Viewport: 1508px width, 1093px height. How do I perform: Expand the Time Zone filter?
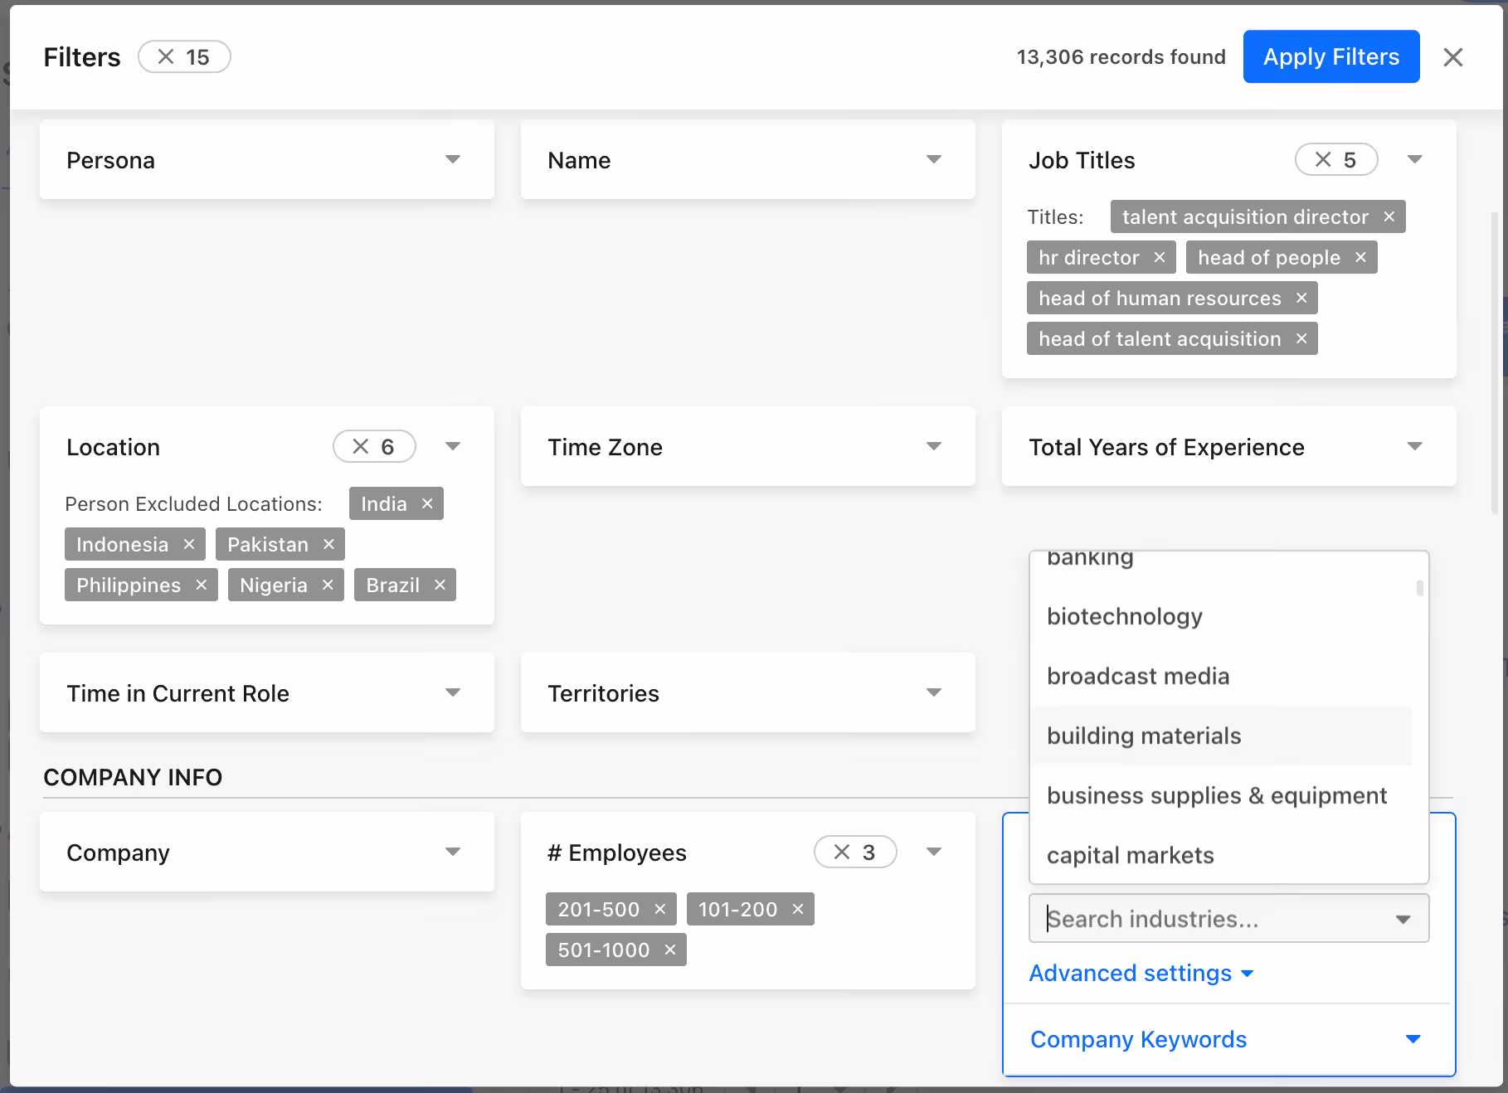pos(934,446)
